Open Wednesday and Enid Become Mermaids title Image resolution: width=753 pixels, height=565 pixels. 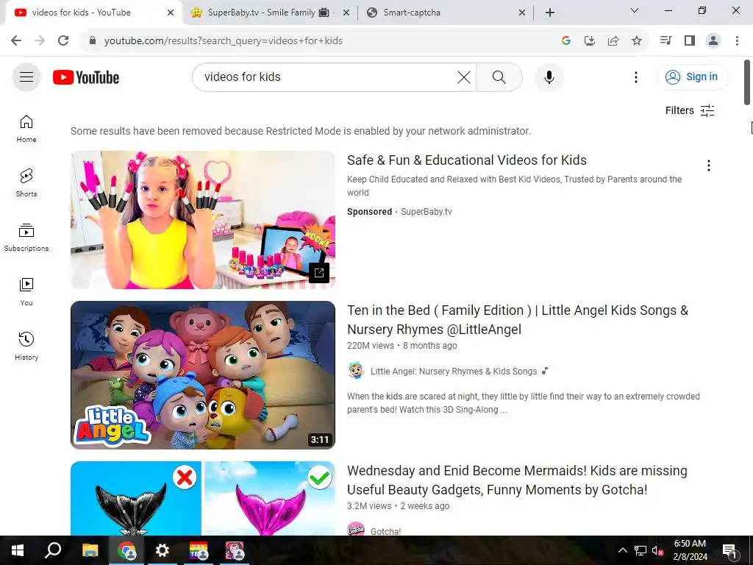tap(517, 480)
